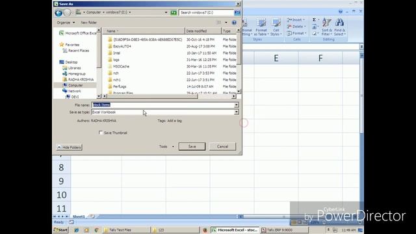The image size is (416, 234).
Task: Sort files by Date modified column
Action: pos(203,31)
